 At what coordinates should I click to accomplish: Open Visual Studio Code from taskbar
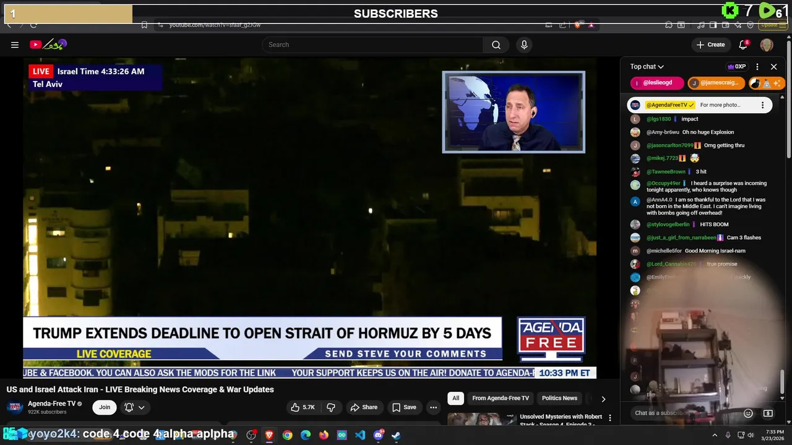coord(360,435)
